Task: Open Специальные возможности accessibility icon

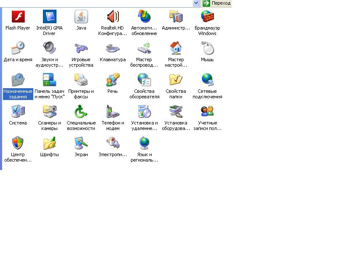Action: pyautogui.click(x=81, y=112)
